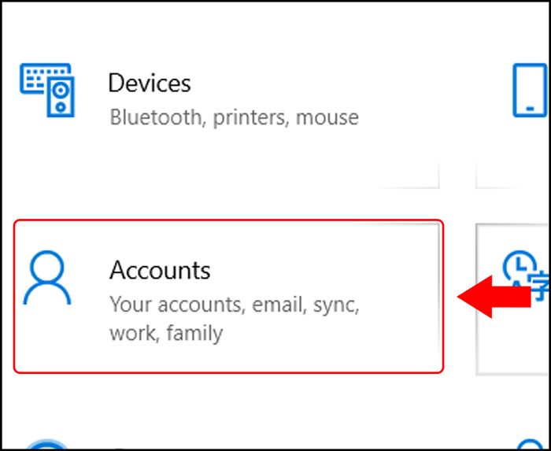
Task: Open the Devices heading
Action: (150, 83)
